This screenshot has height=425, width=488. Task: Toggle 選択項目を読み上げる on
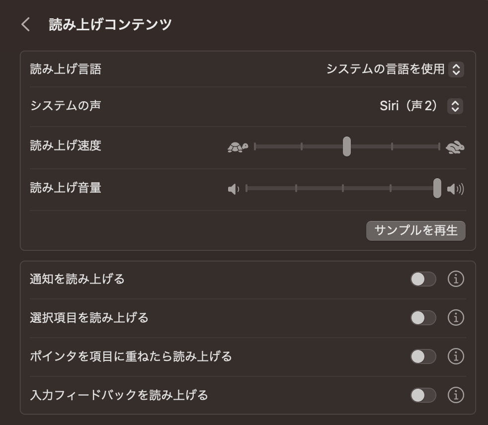[423, 317]
